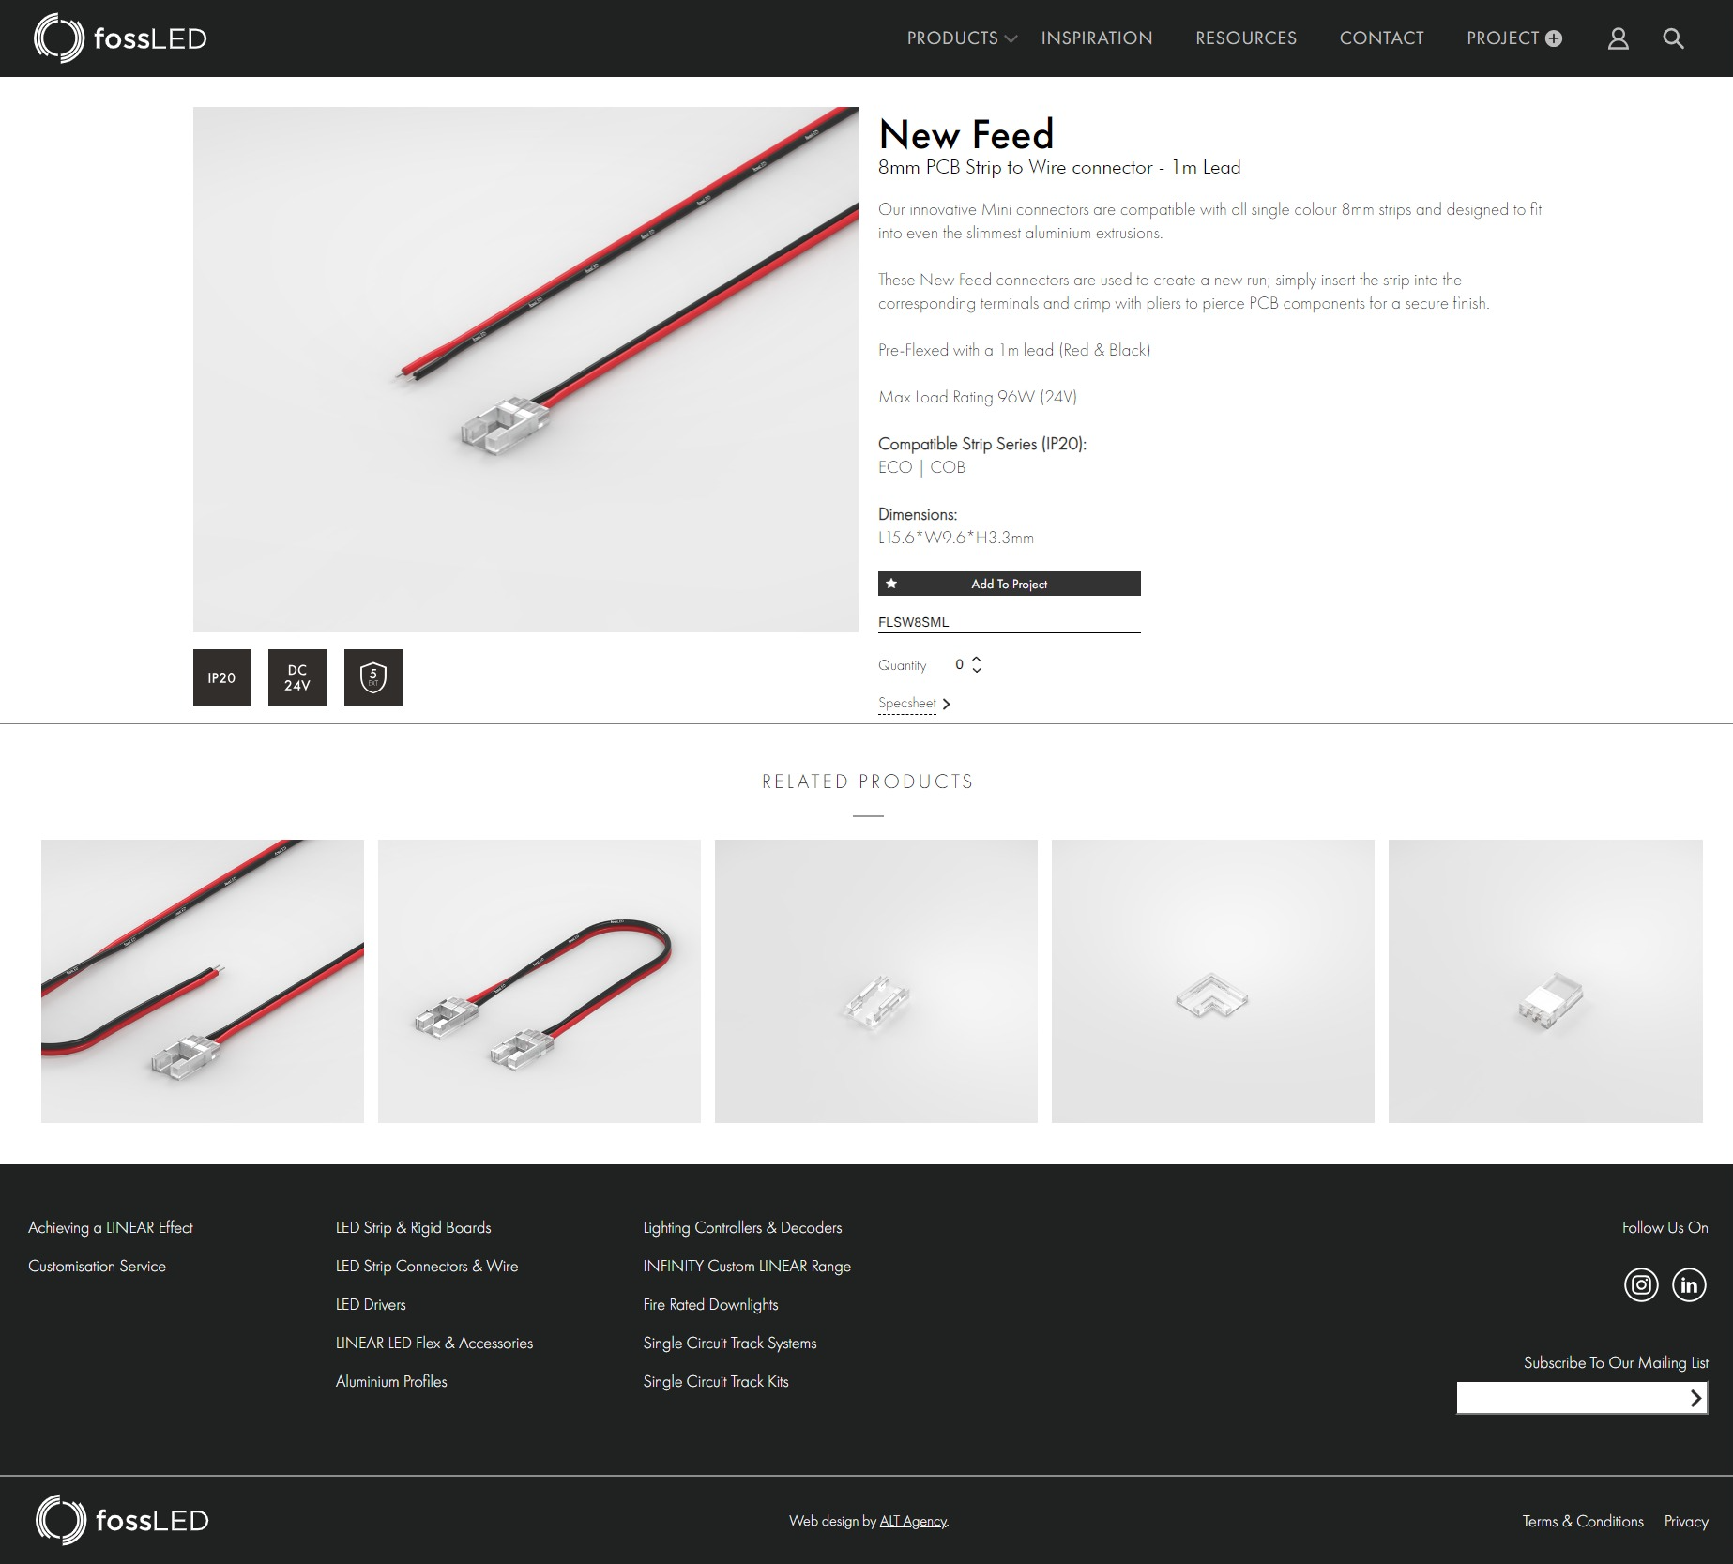Click the DC 24V badge icon
The width and height of the screenshot is (1733, 1564).
point(297,677)
